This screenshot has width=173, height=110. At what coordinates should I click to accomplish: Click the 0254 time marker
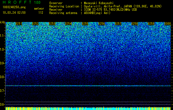pos(68,24)
